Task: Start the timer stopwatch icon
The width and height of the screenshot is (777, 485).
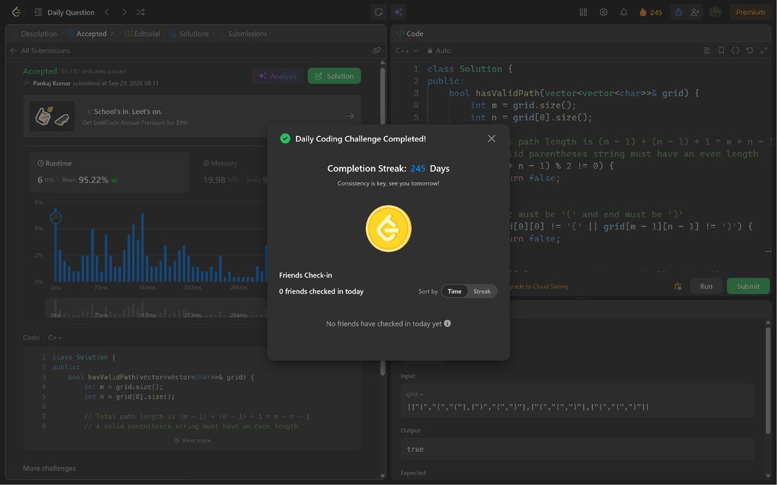Action: pos(678,12)
